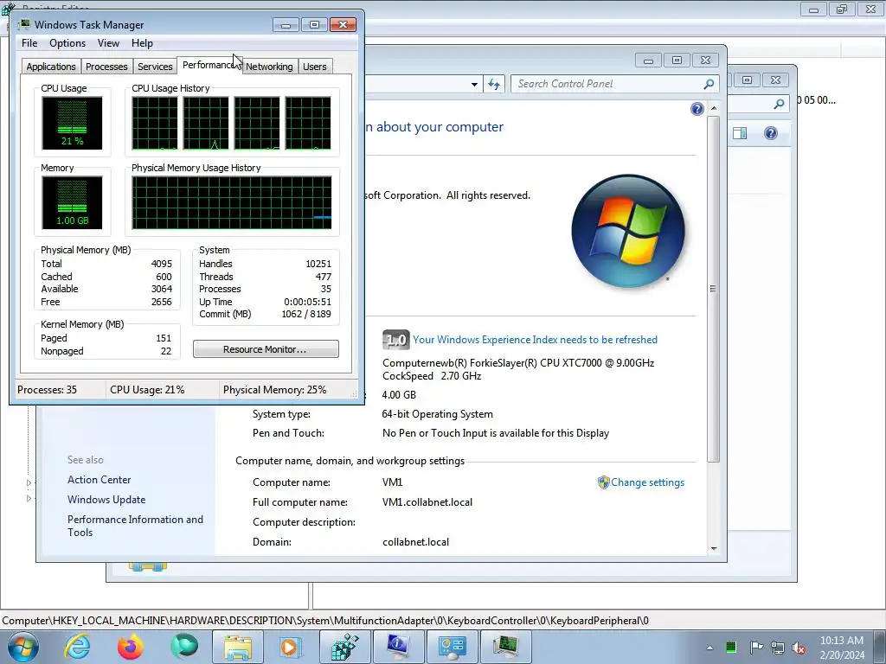Switch to the Networking tab
Image resolution: width=886 pixels, height=664 pixels.
pyautogui.click(x=269, y=67)
